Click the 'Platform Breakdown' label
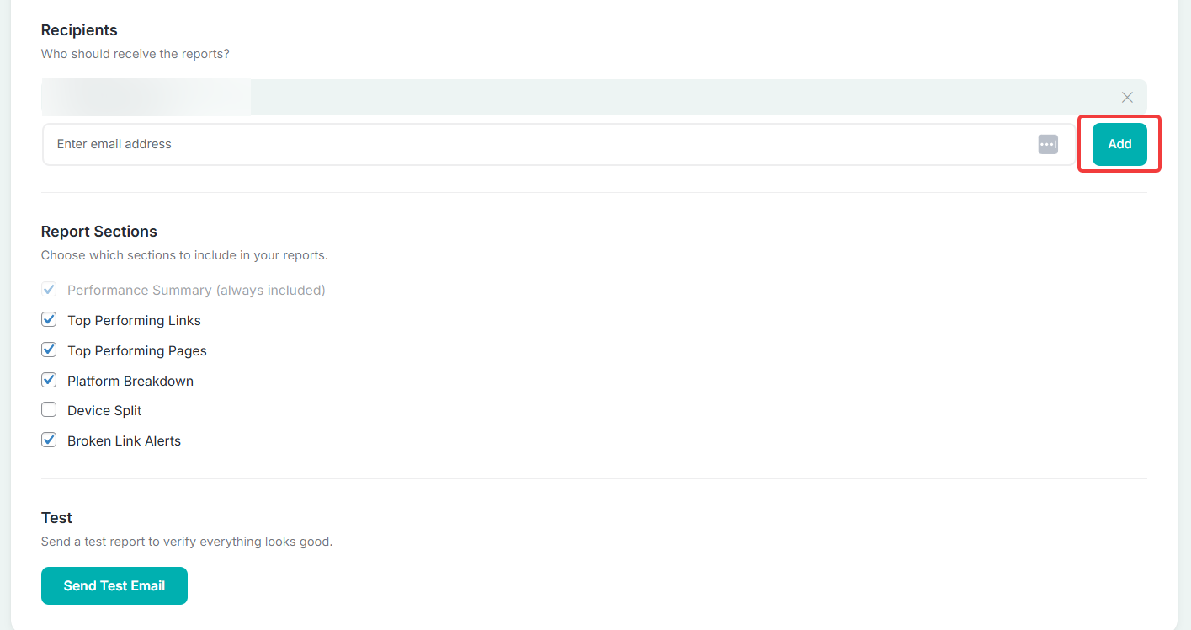Viewport: 1191px width, 630px height. click(x=130, y=381)
